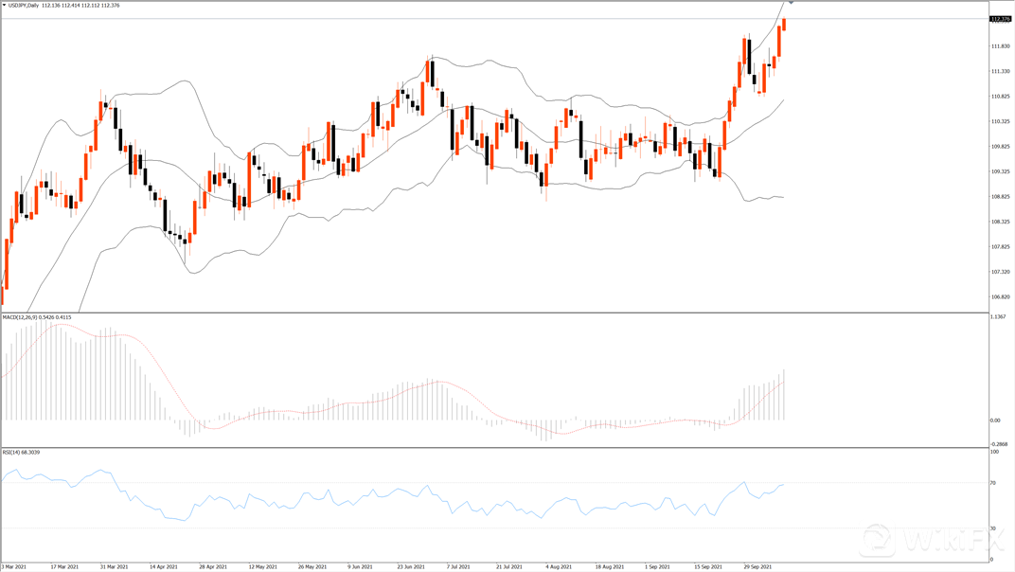The width and height of the screenshot is (1015, 572).
Task: Click the MACD 0.00 scale label
Action: 995,420
